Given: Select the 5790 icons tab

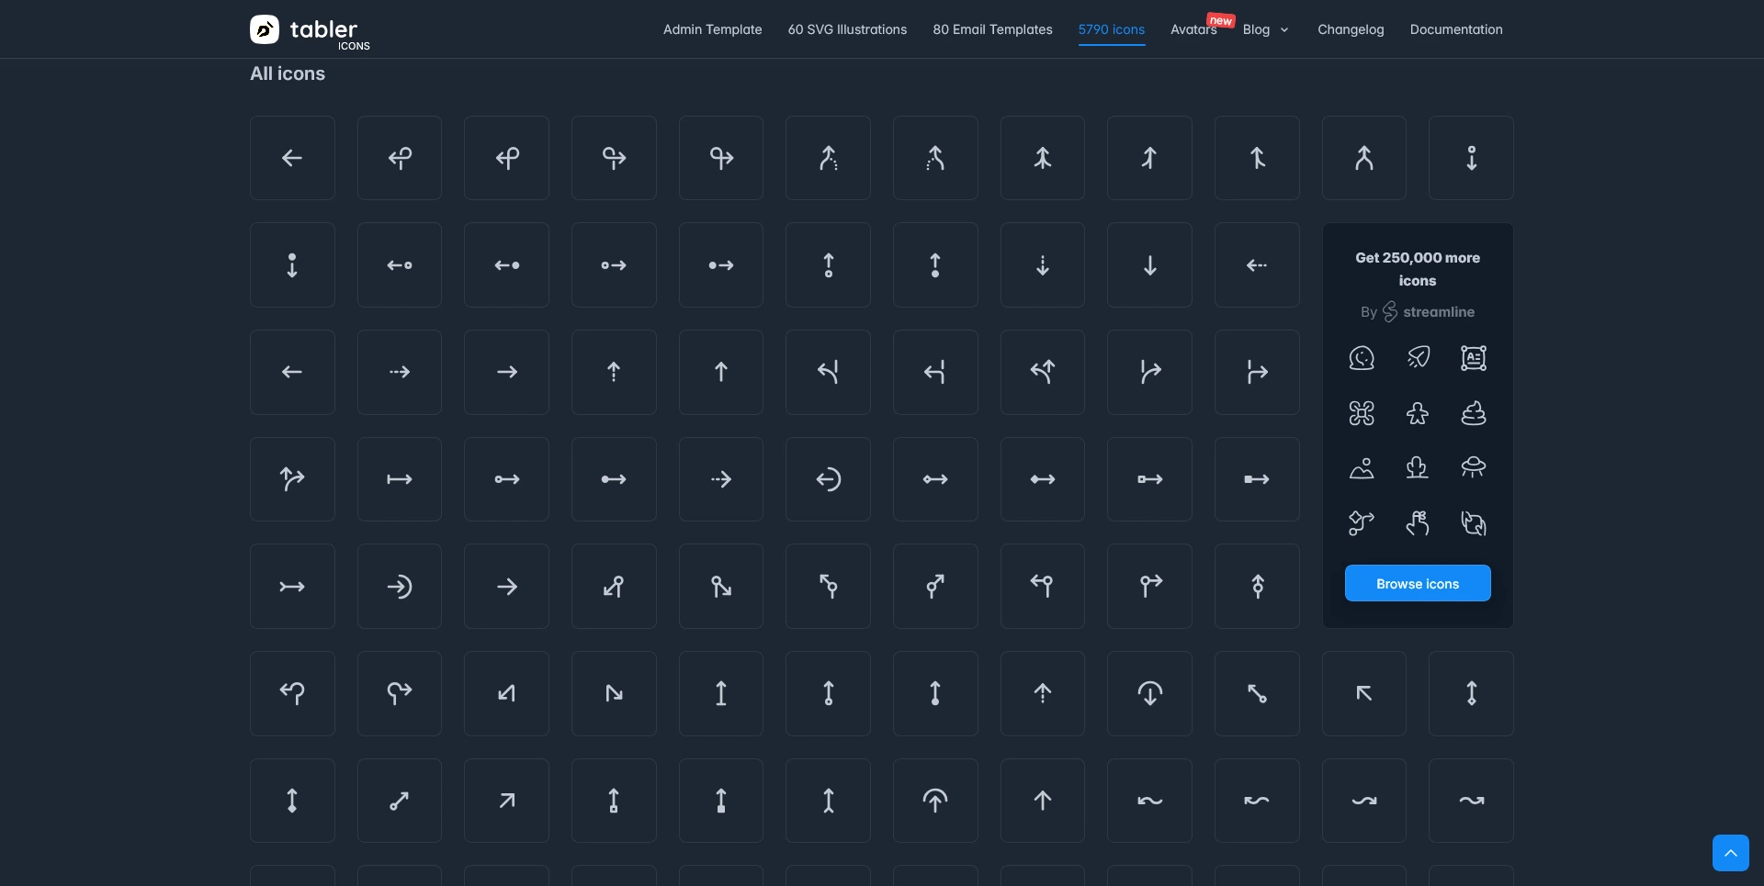Looking at the screenshot, I should tap(1112, 29).
